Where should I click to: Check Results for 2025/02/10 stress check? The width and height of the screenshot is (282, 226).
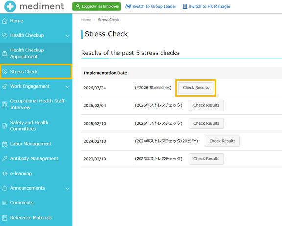tap(206, 124)
